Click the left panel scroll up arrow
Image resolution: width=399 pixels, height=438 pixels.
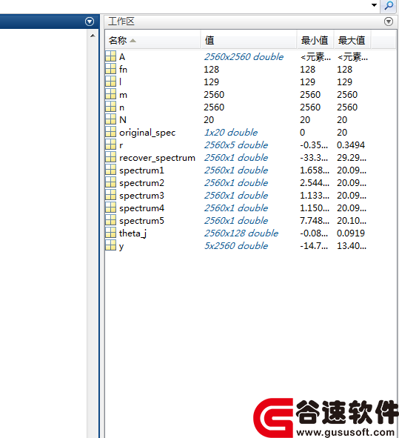pyautogui.click(x=93, y=36)
